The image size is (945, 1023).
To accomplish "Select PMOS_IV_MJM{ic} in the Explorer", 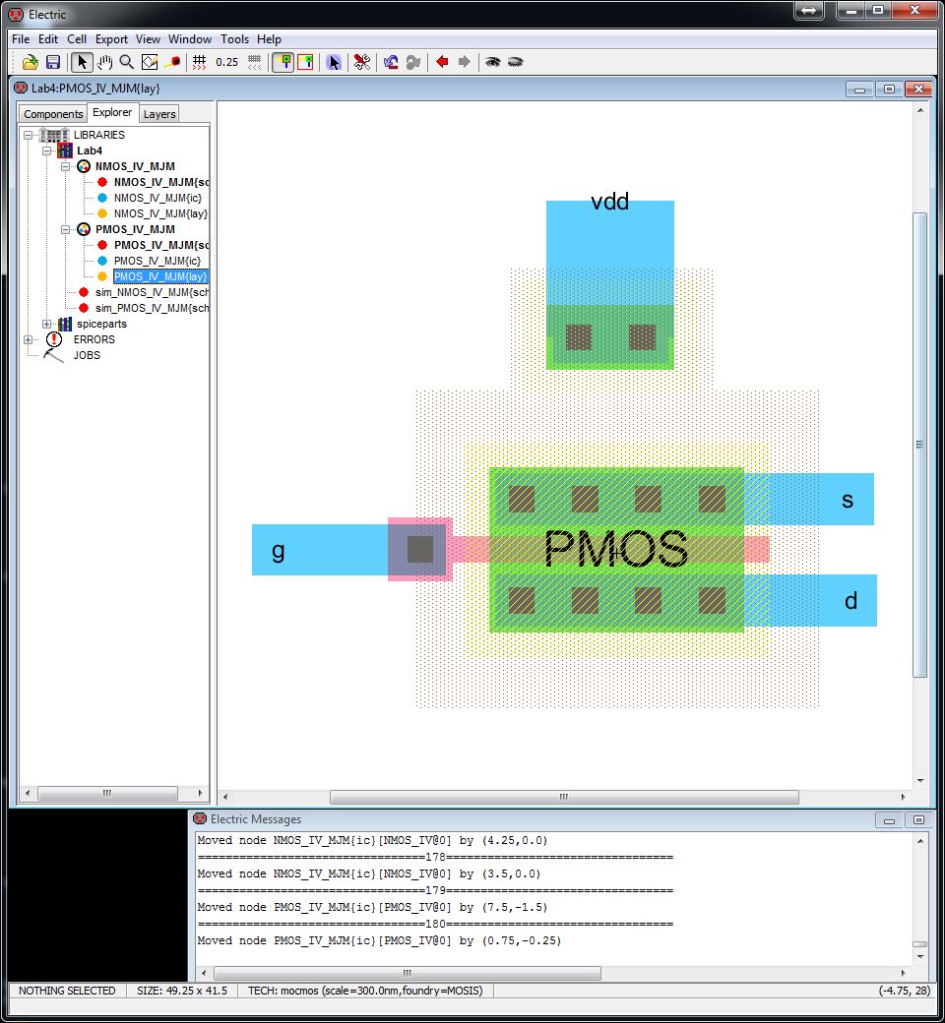I will (157, 261).
